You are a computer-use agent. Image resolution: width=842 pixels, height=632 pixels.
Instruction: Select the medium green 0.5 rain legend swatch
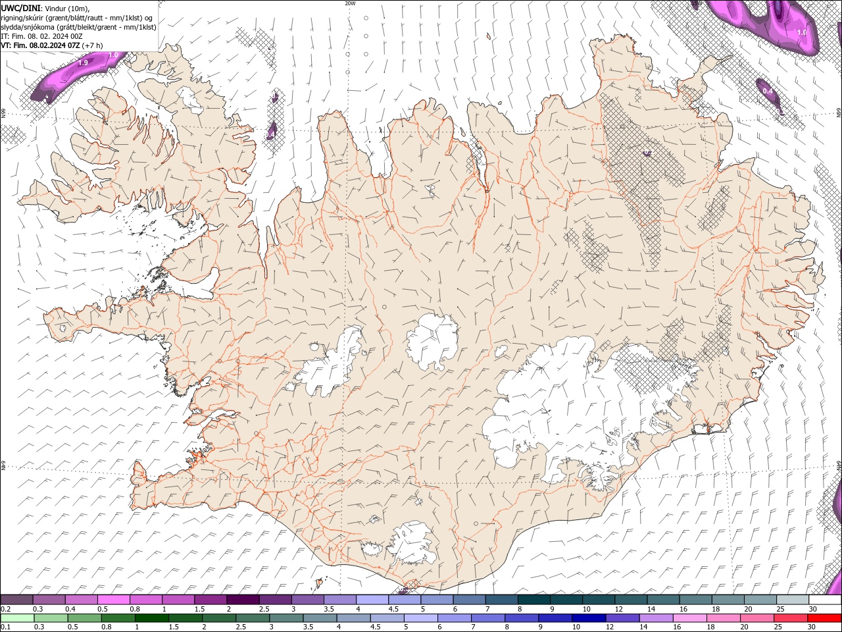(x=85, y=618)
